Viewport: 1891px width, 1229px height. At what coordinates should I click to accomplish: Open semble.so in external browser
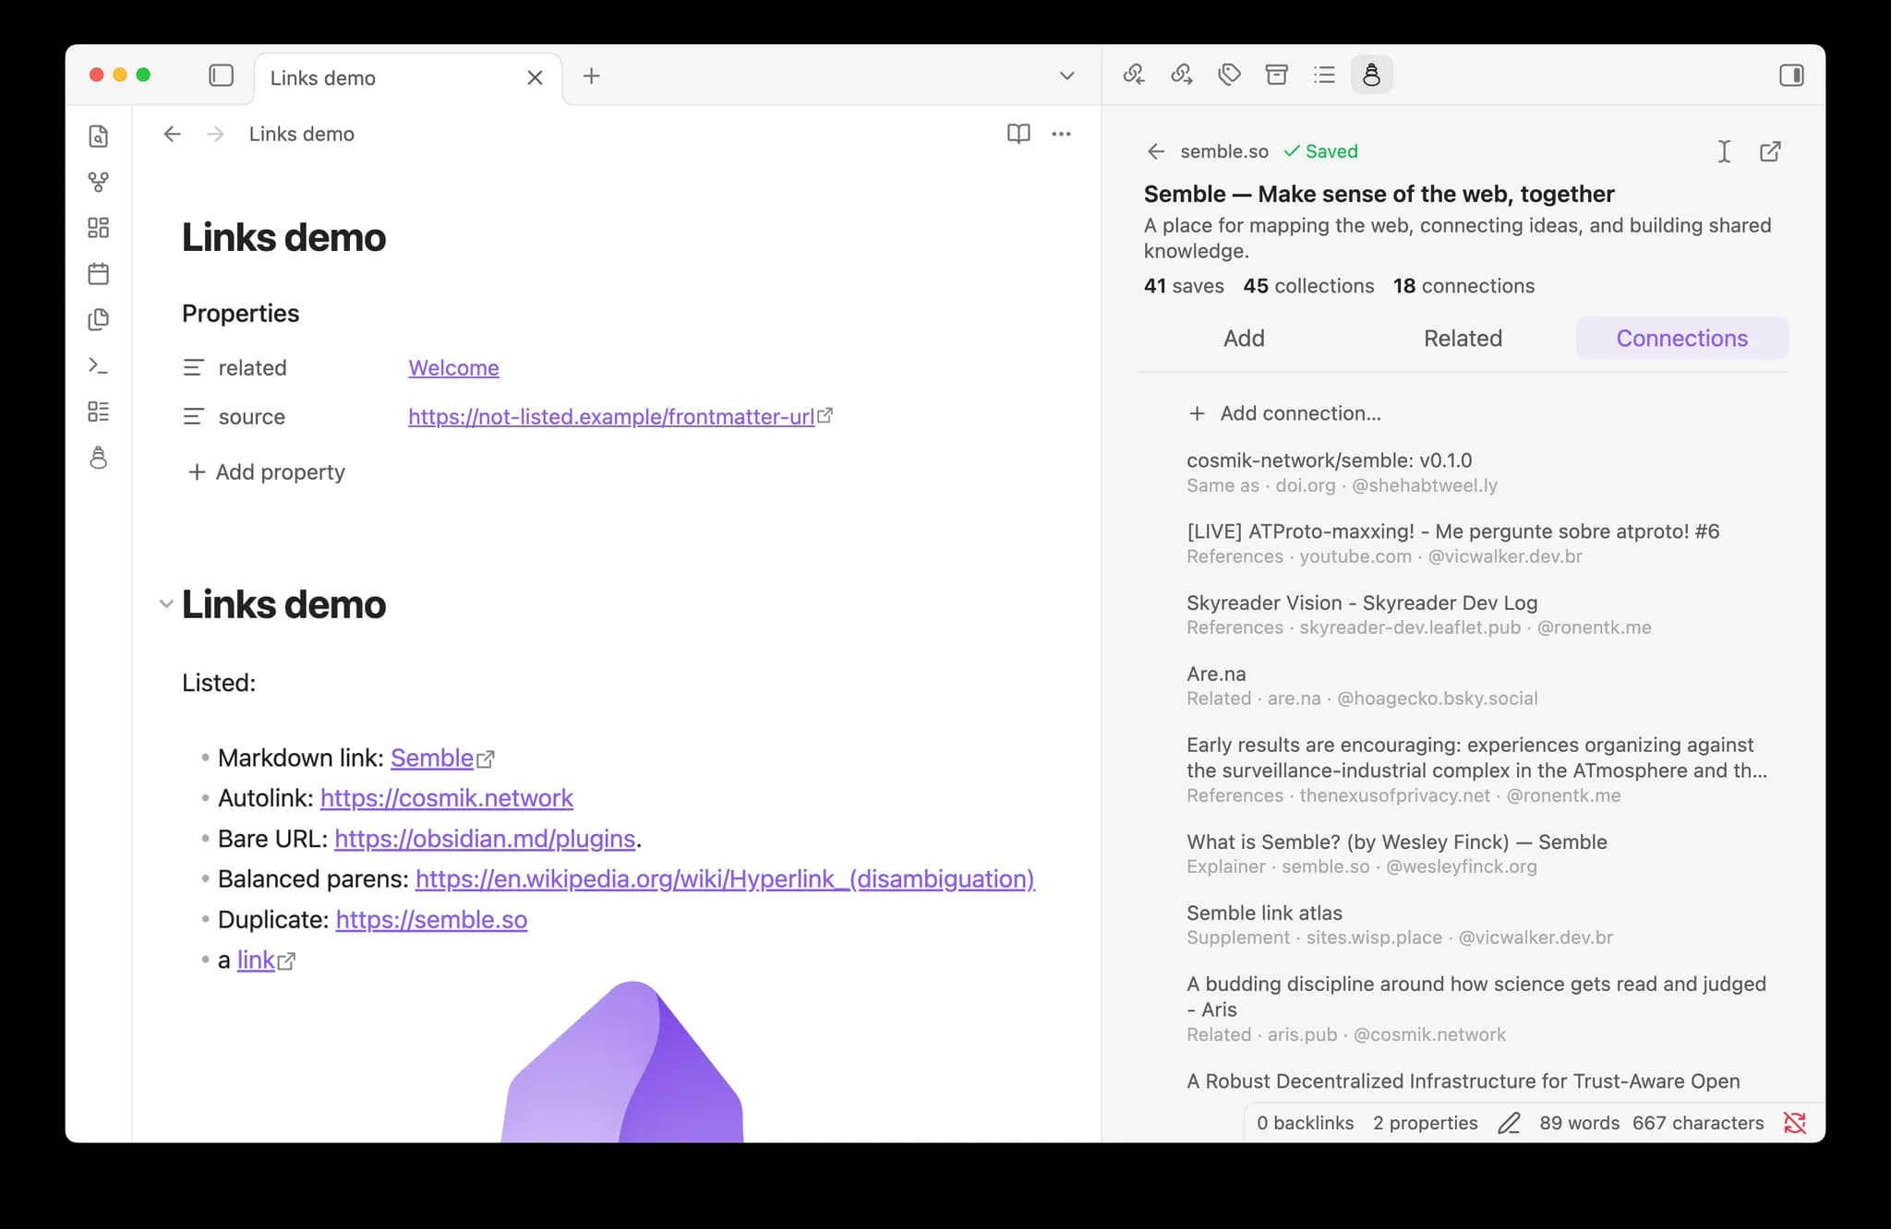(x=1770, y=151)
